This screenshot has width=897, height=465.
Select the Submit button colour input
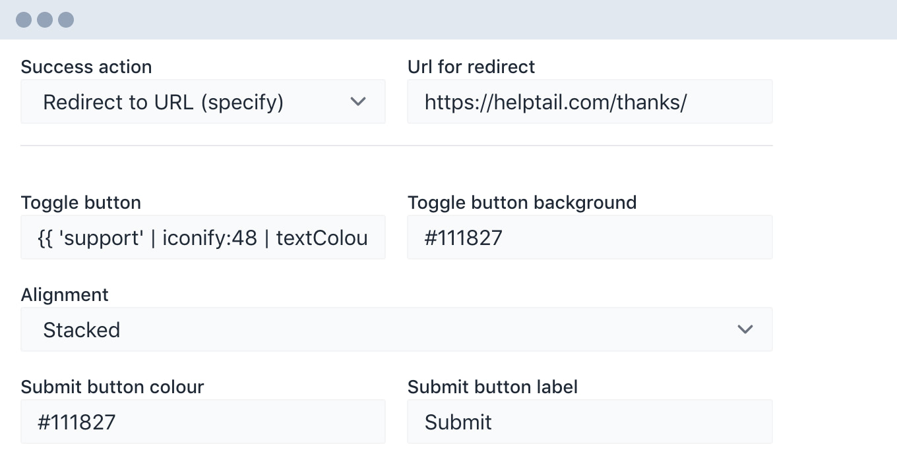[203, 422]
